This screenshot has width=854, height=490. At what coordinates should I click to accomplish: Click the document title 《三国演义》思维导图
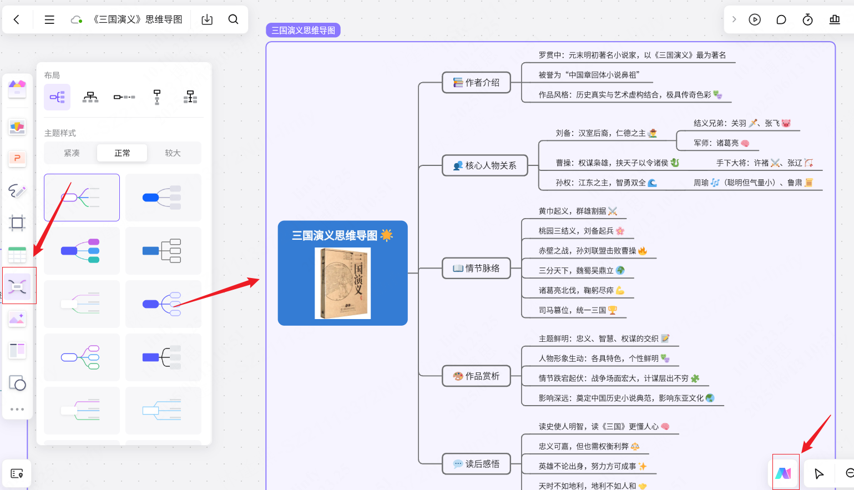point(137,19)
